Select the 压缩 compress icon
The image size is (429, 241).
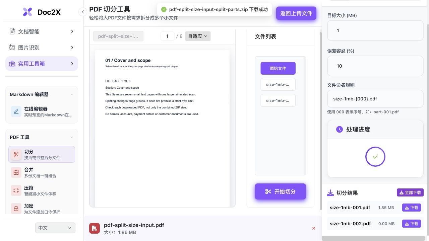16,190
